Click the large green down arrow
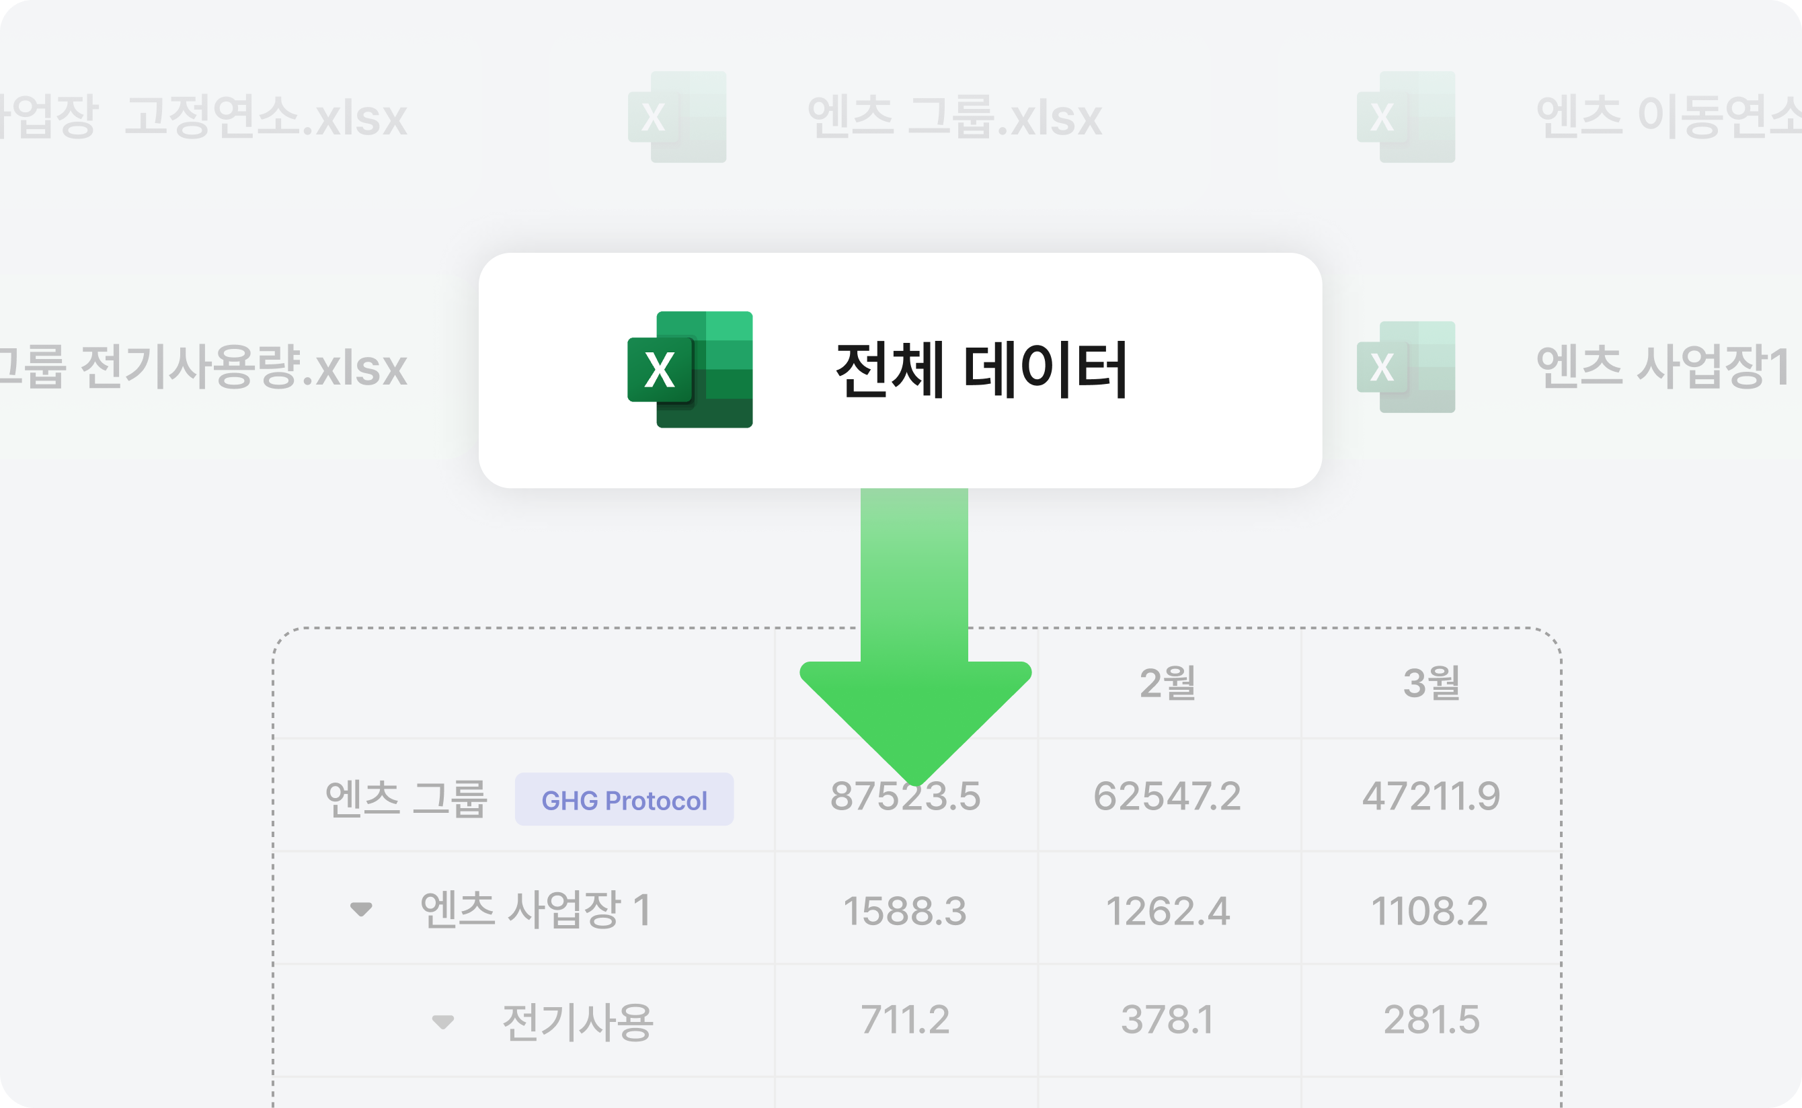Image resolution: width=1802 pixels, height=1108 pixels. (x=914, y=660)
